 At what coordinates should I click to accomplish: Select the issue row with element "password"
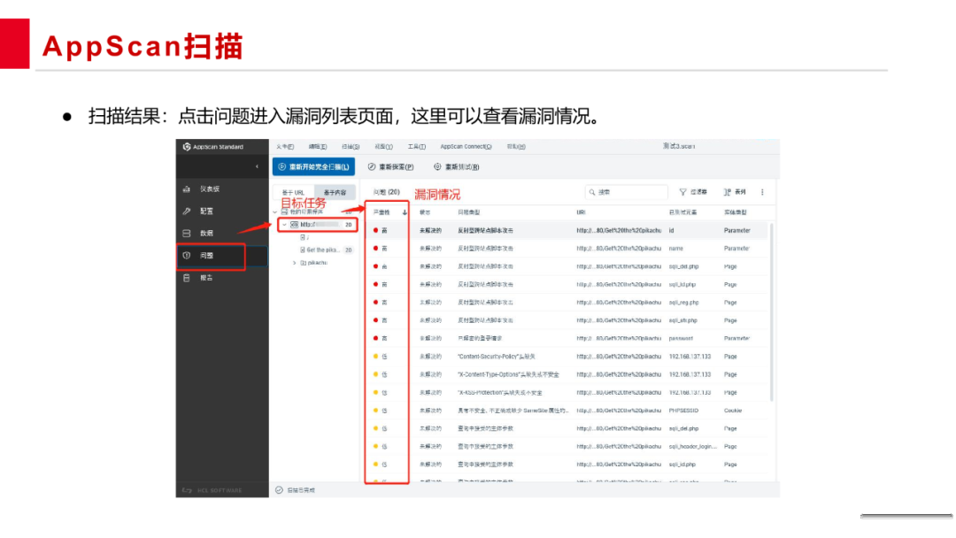(x=567, y=339)
